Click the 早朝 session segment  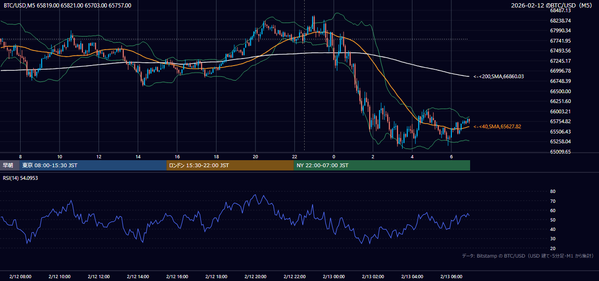click(10, 165)
